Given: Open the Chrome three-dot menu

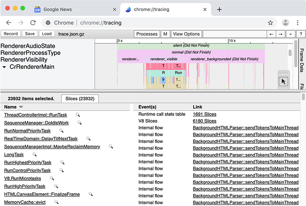Looking at the screenshot, I should [x=298, y=23].
